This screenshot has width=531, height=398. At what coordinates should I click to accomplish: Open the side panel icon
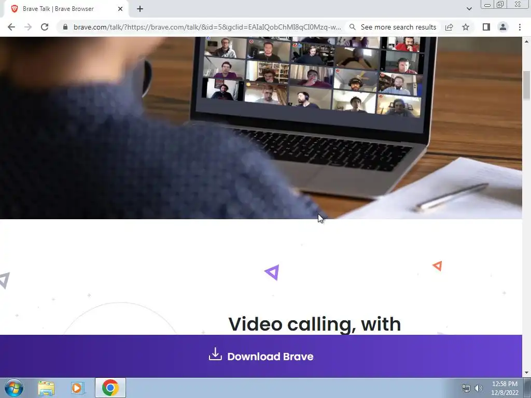486,27
